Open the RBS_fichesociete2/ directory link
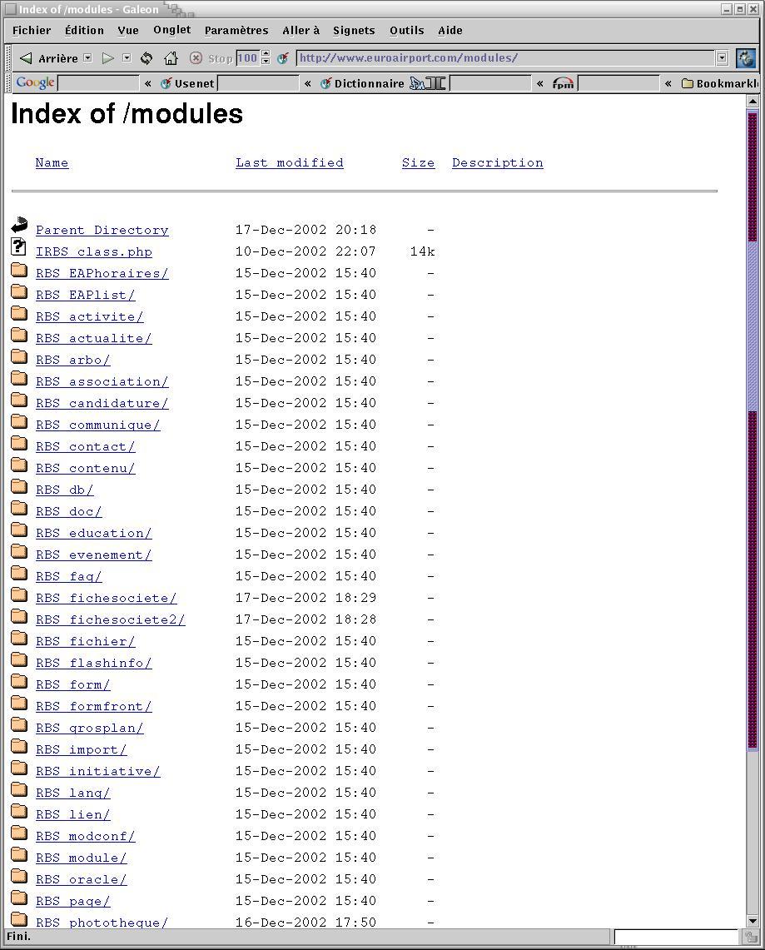 110,620
